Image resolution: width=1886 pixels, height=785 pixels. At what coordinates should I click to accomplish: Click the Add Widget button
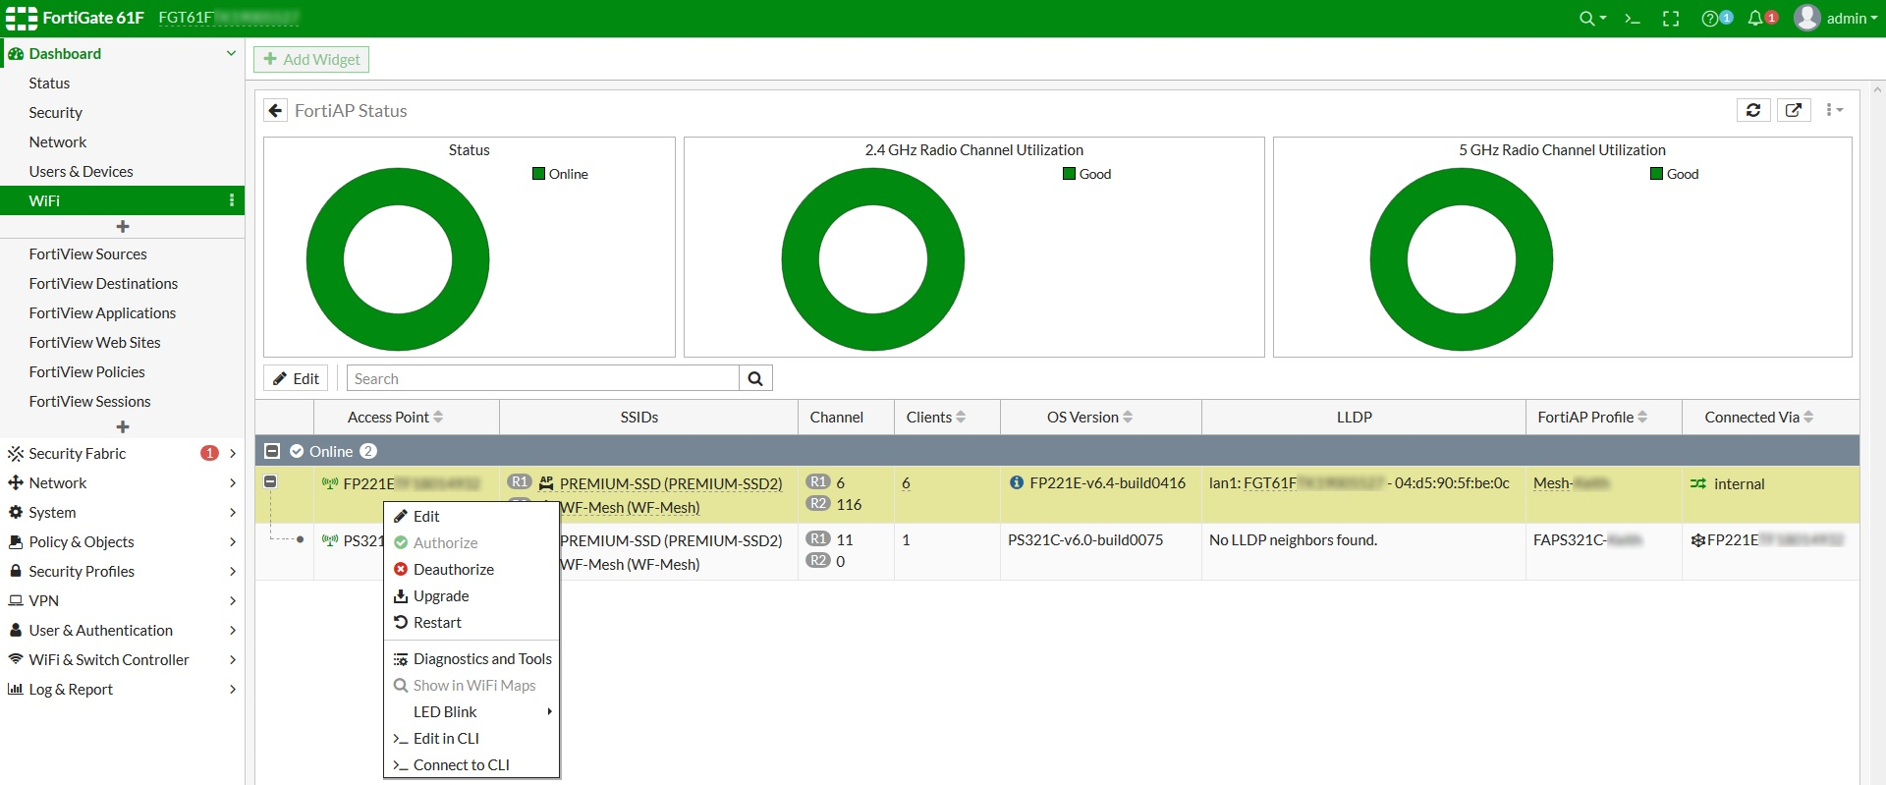pyautogui.click(x=311, y=59)
